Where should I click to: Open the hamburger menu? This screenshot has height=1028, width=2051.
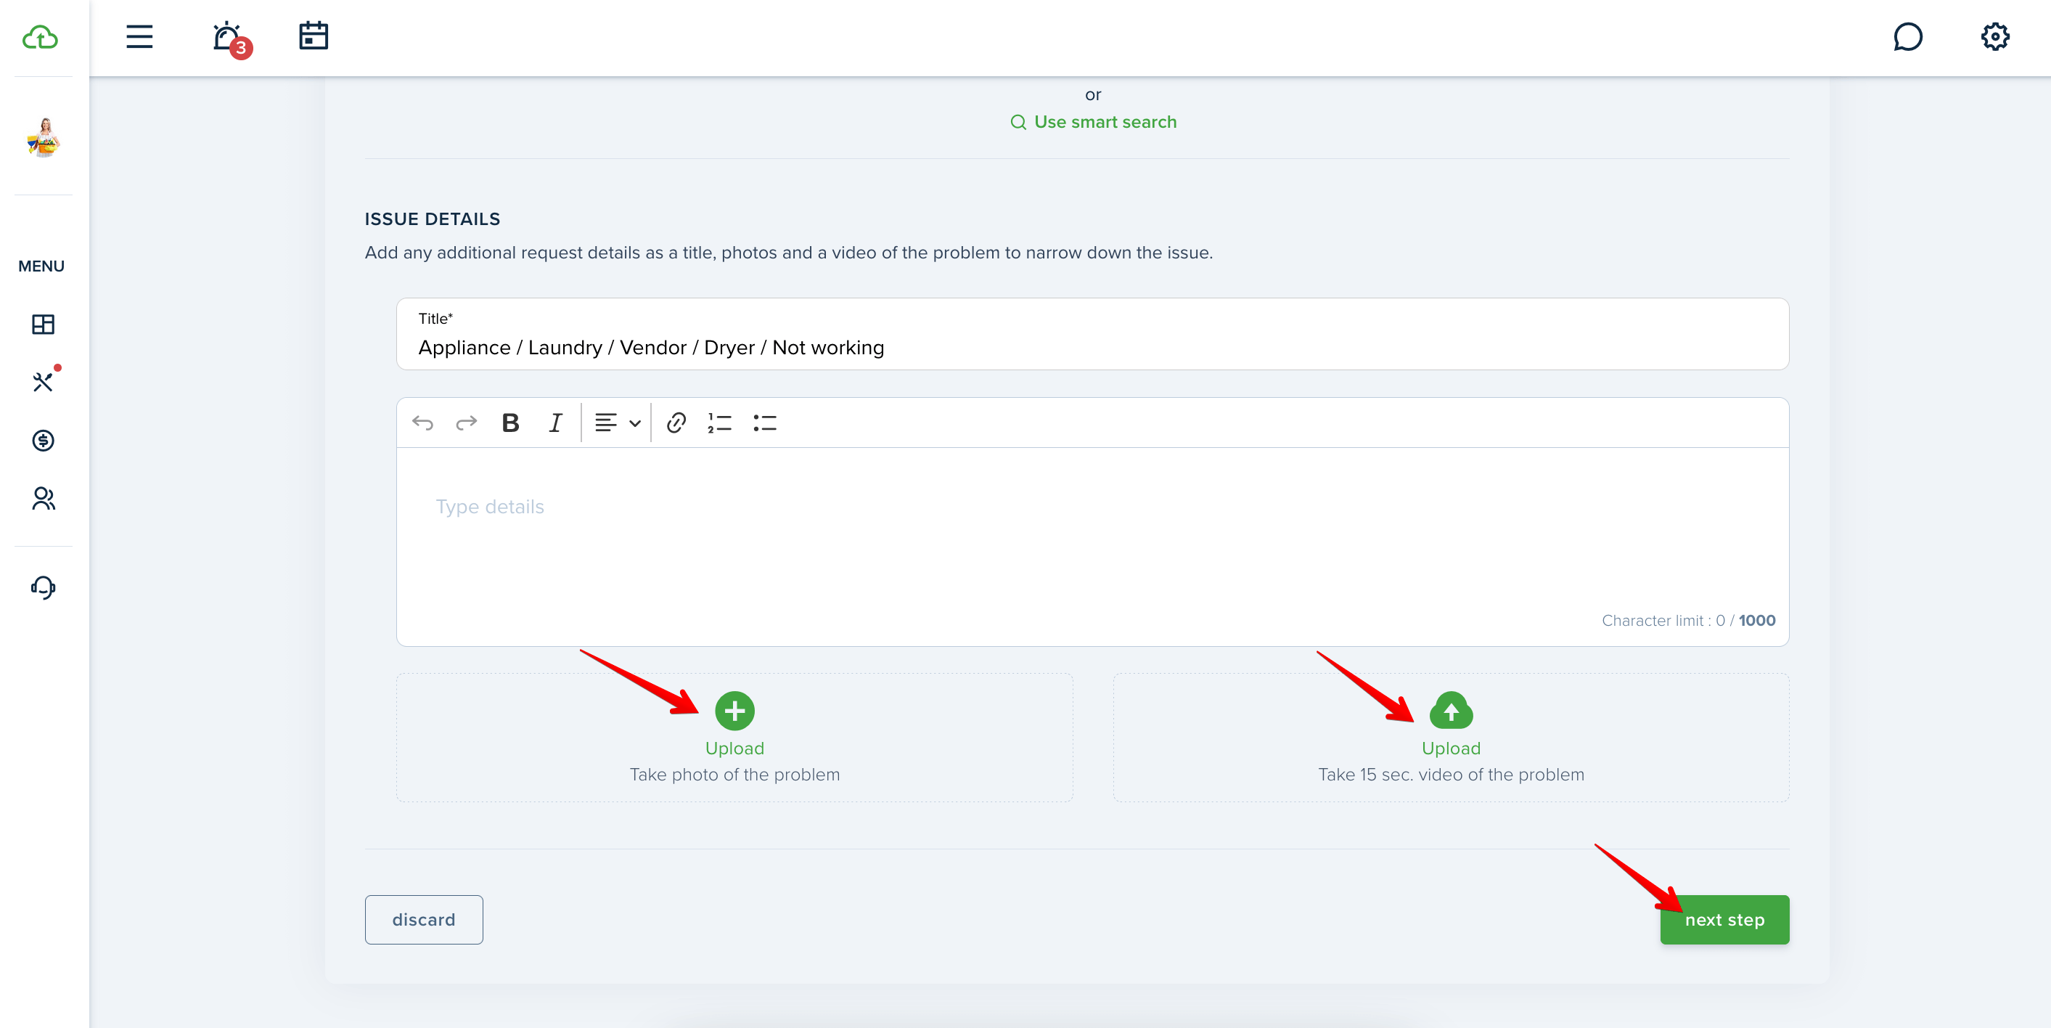tap(139, 36)
